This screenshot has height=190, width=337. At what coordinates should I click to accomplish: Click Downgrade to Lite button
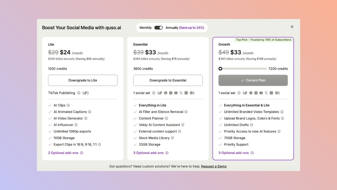click(83, 80)
